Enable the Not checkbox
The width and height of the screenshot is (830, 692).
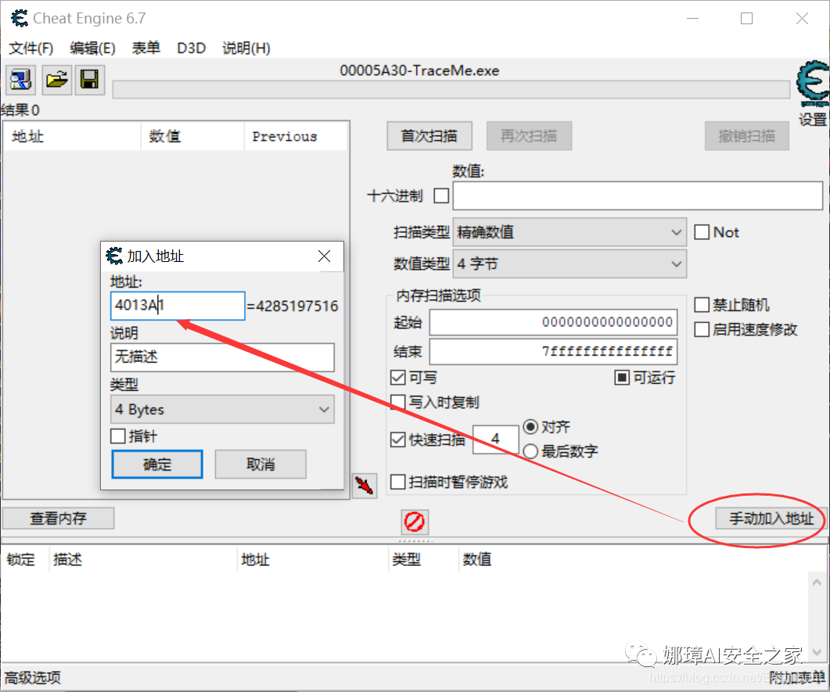(x=702, y=232)
